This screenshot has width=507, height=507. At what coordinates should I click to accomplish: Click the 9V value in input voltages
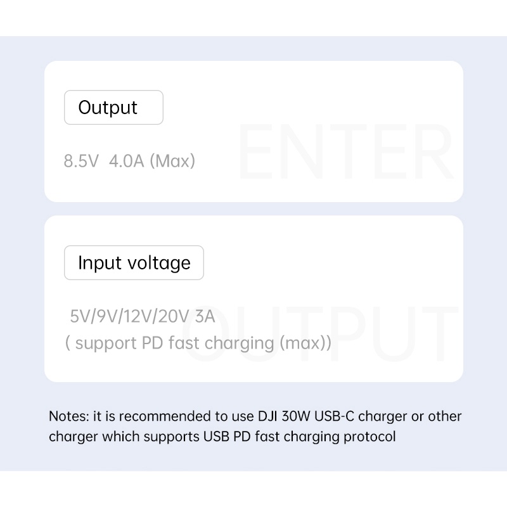tap(104, 316)
